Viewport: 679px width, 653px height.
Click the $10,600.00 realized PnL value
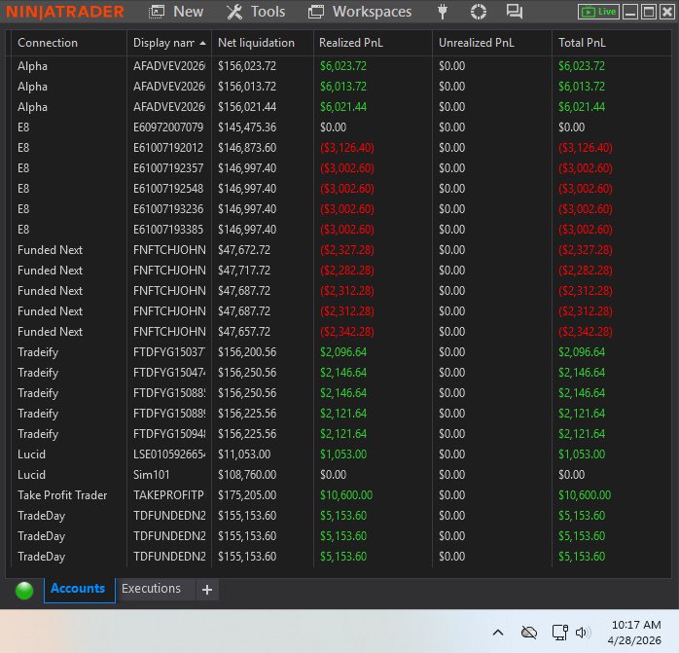point(346,495)
